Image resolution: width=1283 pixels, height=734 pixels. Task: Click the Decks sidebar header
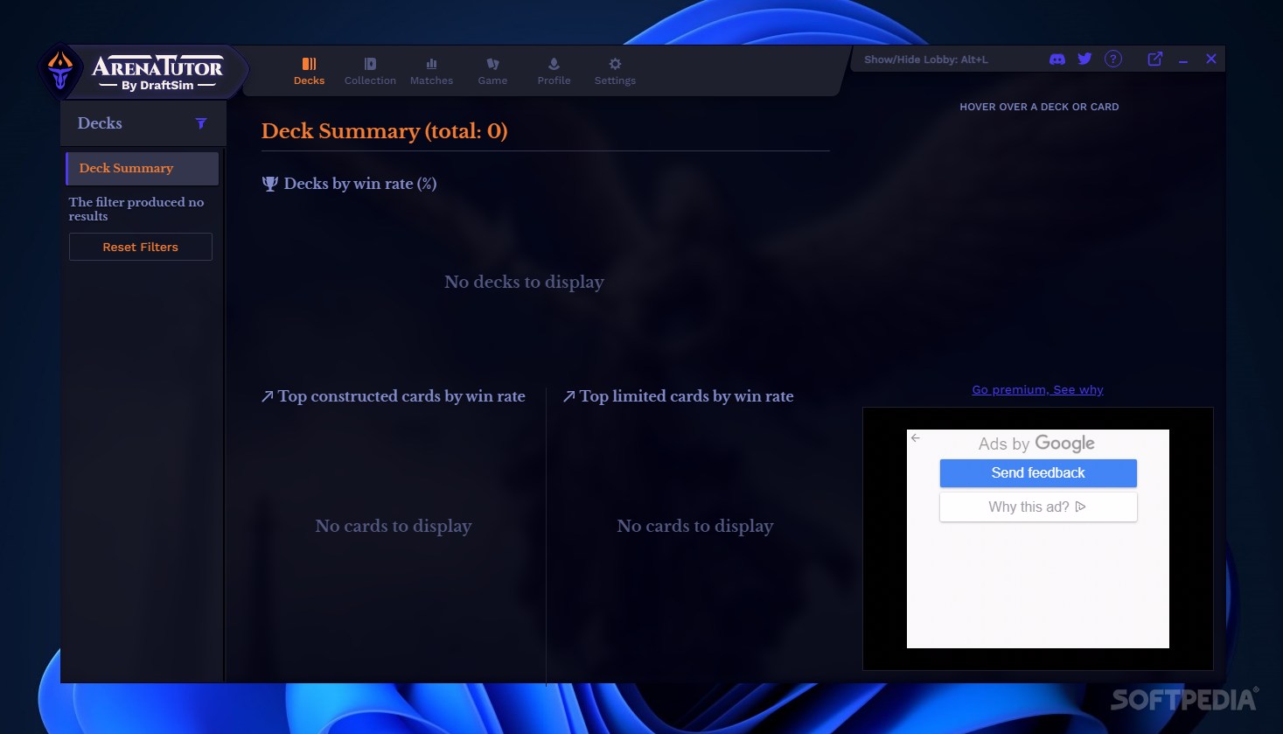tap(143, 123)
